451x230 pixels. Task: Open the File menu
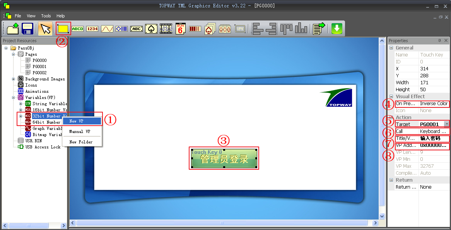point(18,16)
